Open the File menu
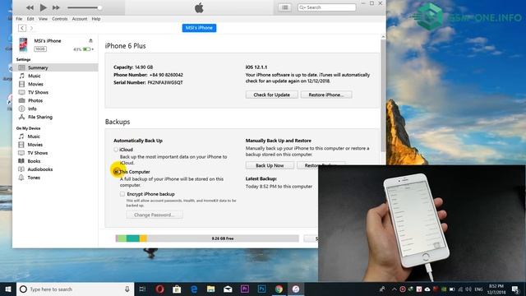The height and width of the screenshot is (296, 526). click(19, 19)
